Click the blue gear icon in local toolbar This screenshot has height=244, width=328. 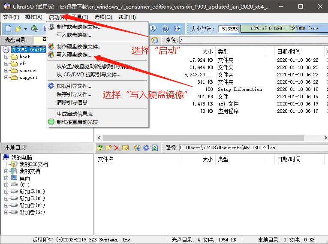[x=146, y=148]
